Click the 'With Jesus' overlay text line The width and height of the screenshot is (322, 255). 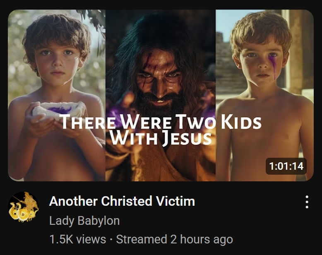coord(161,138)
